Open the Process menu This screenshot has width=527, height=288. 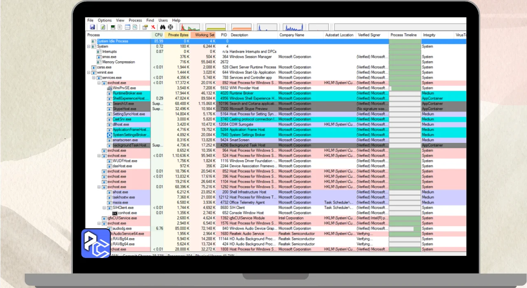[135, 20]
